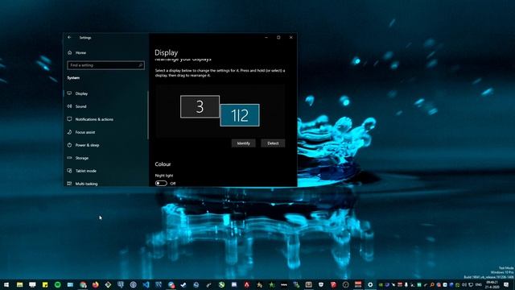515x290 pixels.
Task: Click the taskbar clock and date
Action: (x=492, y=284)
